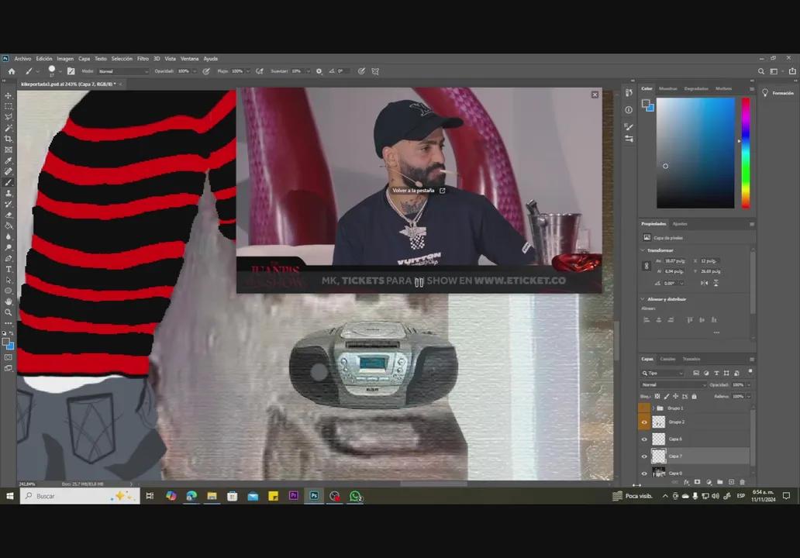Toggle airbrush build-up icon

pyautogui.click(x=260, y=71)
